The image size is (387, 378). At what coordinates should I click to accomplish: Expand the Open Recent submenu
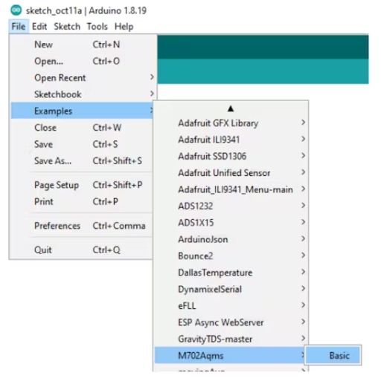82,78
